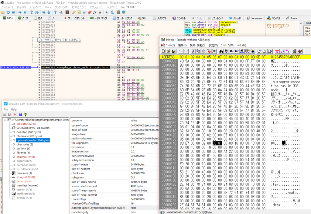Open pestudio File menu

tap(6, 109)
